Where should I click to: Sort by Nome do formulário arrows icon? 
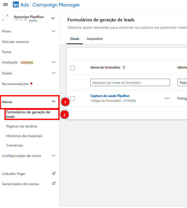click(124, 68)
